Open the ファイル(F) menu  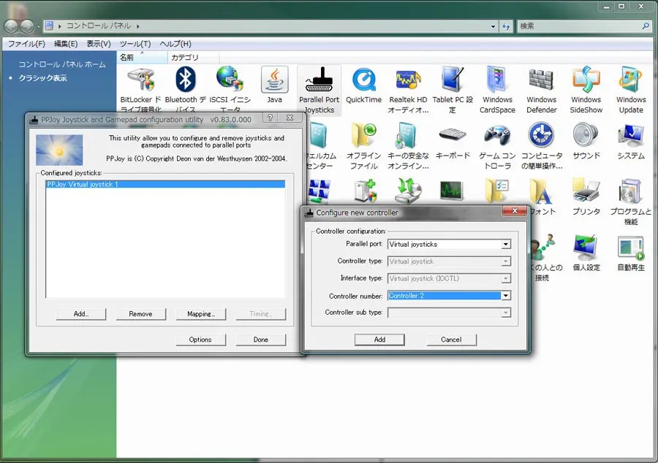point(26,44)
